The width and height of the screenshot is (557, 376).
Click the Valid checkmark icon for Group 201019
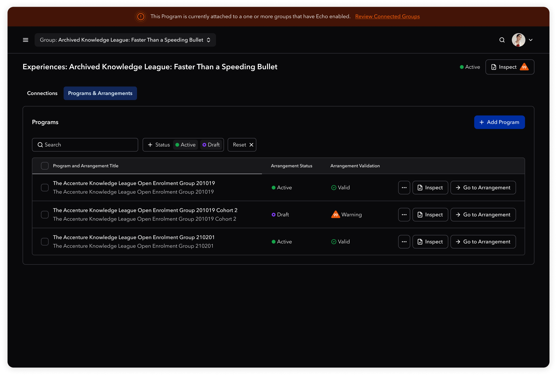coord(334,188)
